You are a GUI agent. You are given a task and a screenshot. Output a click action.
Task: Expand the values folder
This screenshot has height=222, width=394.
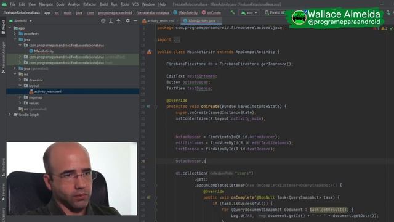pyautogui.click(x=20, y=103)
